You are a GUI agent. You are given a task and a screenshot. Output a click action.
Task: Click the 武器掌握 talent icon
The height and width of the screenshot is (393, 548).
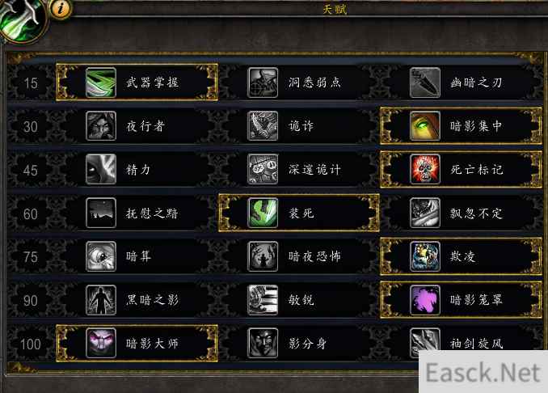[x=101, y=82]
